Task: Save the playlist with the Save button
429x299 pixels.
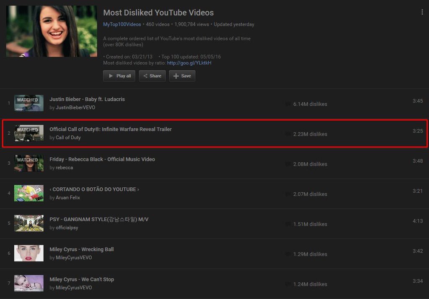Action: 182,76
